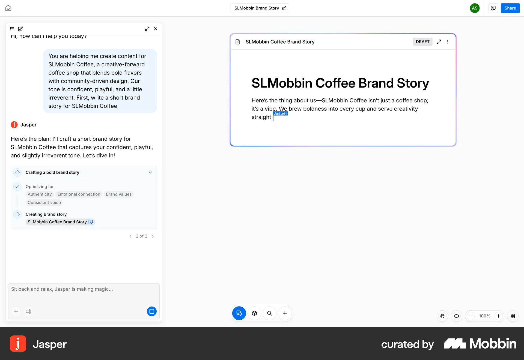Go to previous response using left pagination arrow
The height and width of the screenshot is (360, 524).
tap(130, 236)
